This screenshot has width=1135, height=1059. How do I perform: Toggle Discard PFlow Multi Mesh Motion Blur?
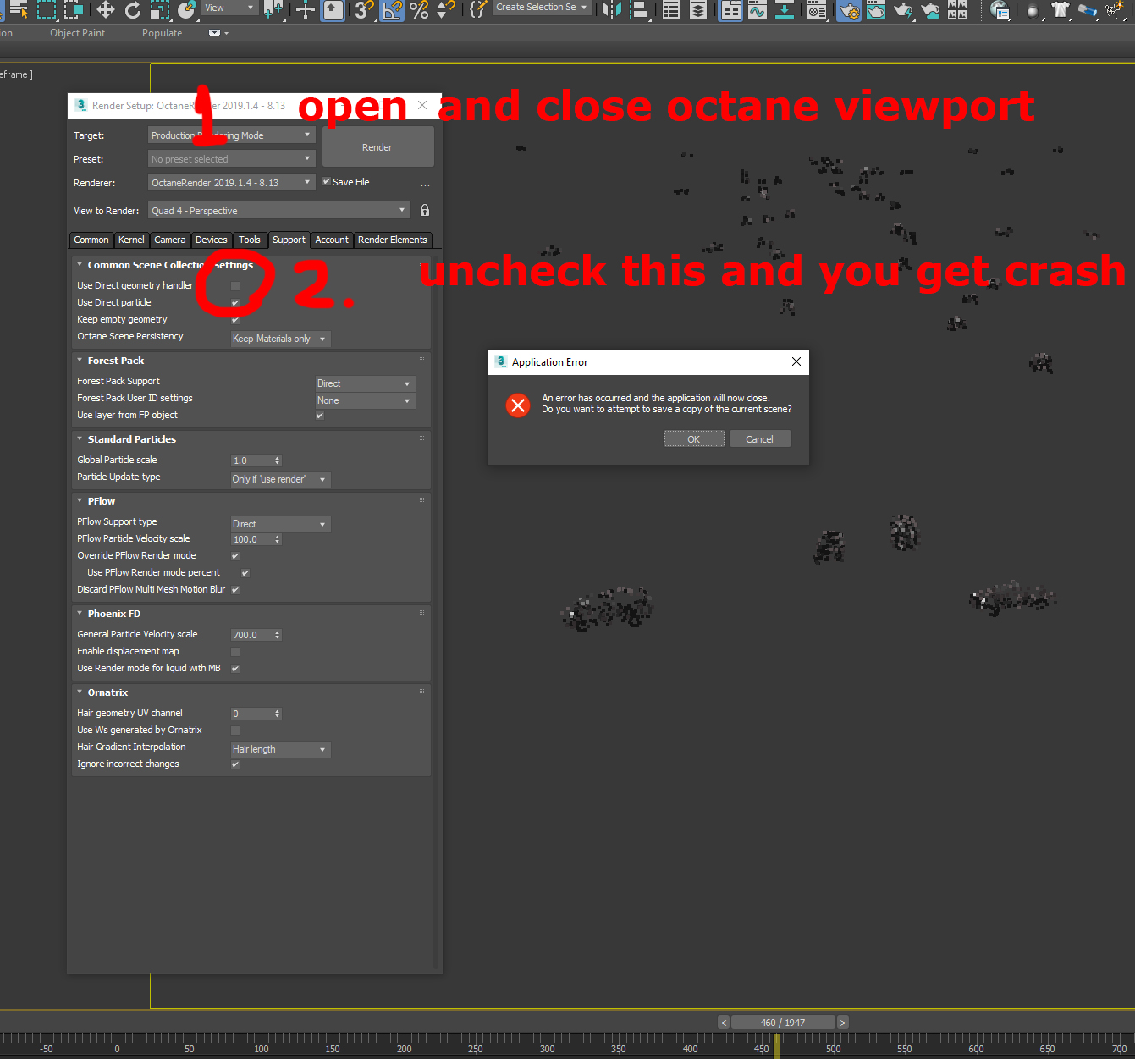point(235,590)
